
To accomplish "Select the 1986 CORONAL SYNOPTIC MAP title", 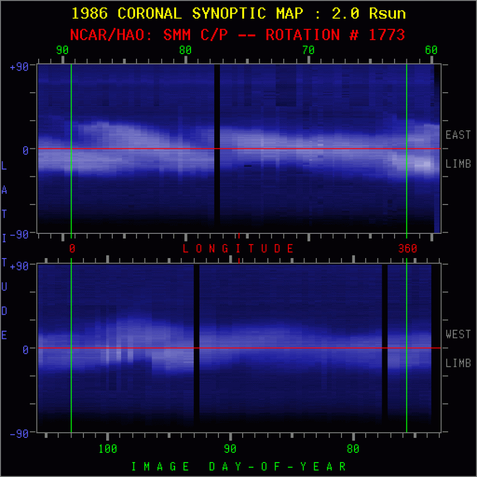I will [x=238, y=13].
